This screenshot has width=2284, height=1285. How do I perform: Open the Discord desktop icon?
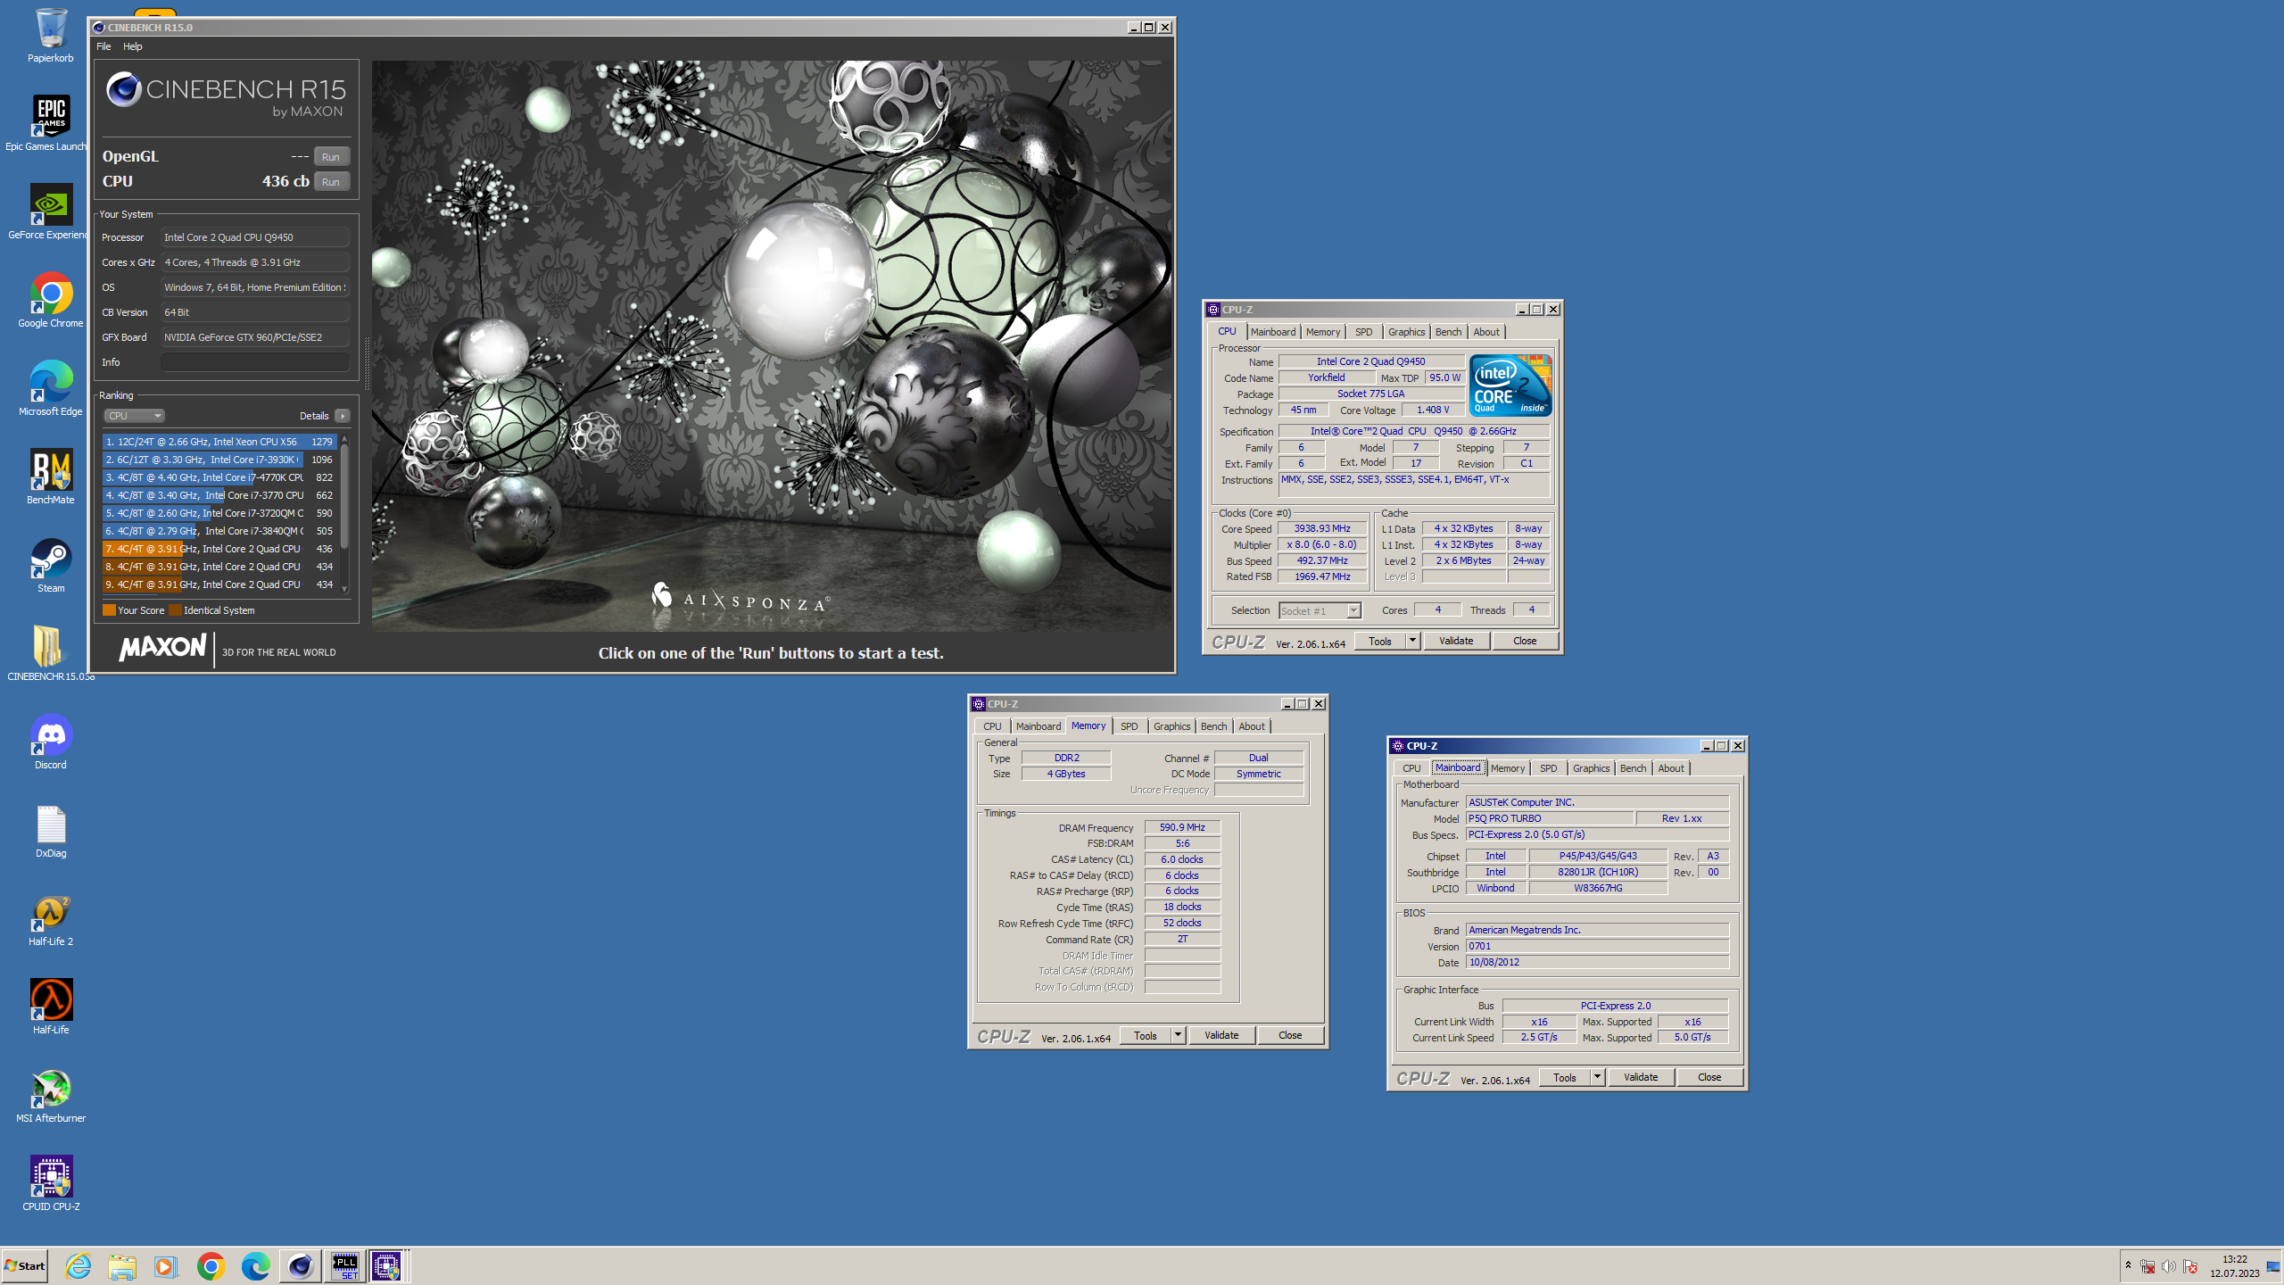tap(51, 742)
